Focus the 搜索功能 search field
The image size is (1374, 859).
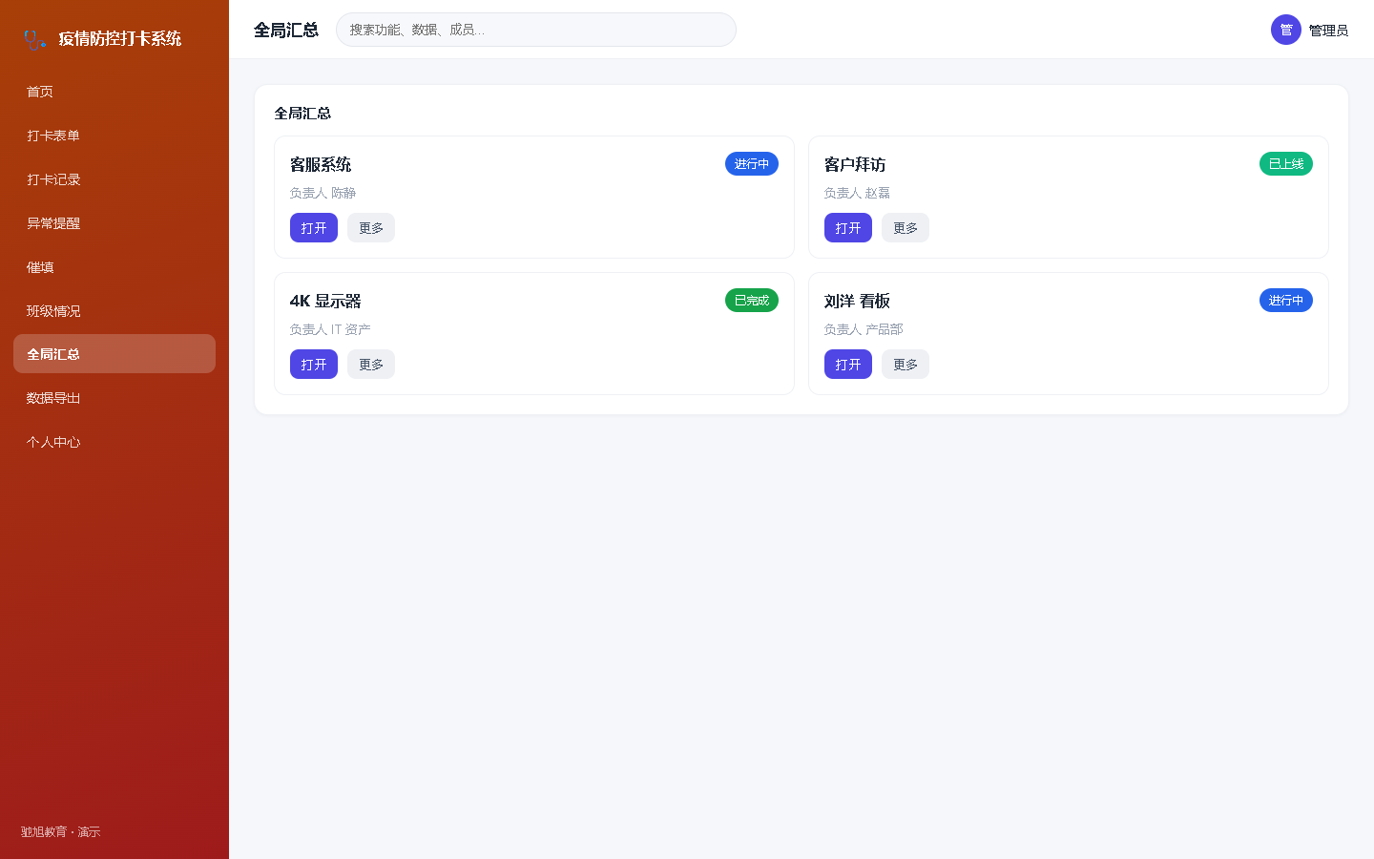click(x=536, y=30)
